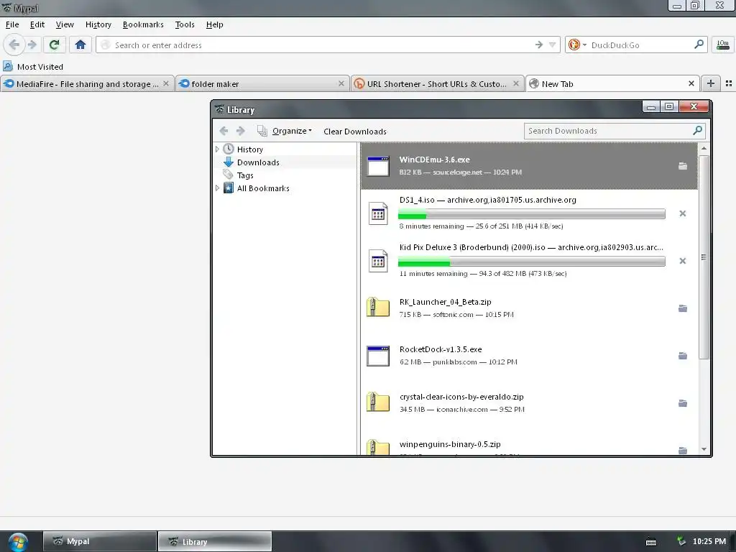Click the Library back arrow

(x=224, y=131)
